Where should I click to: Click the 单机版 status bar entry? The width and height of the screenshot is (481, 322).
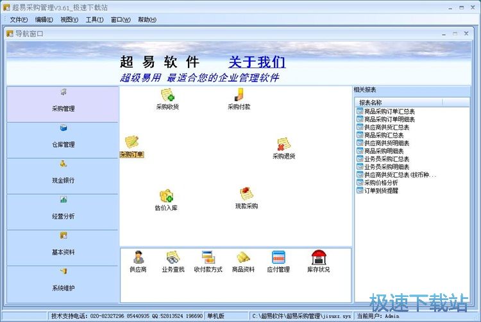tap(226, 316)
